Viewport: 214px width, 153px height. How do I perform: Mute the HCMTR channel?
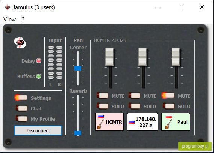click(102, 95)
